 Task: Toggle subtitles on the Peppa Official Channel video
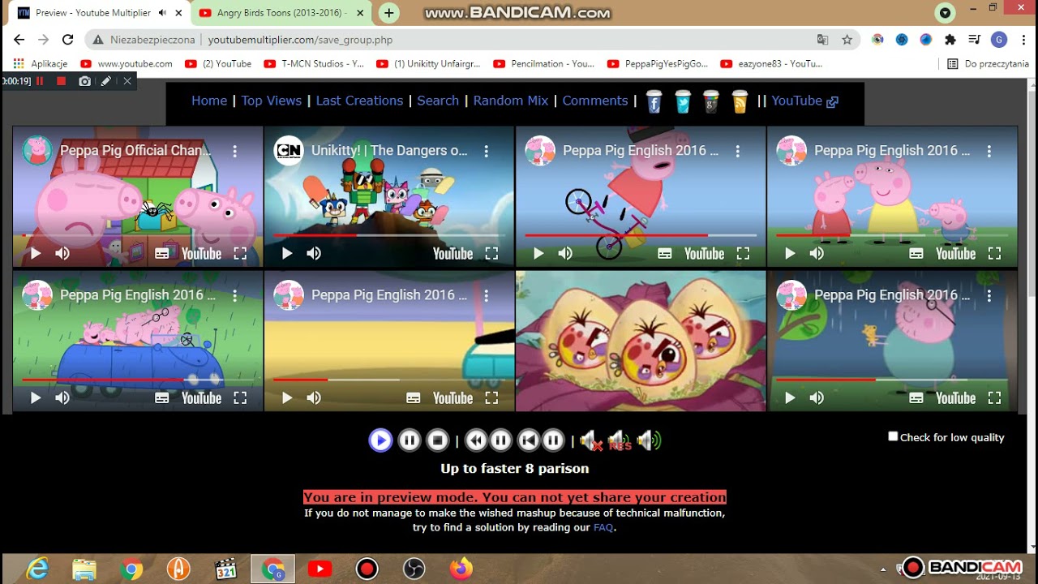click(x=162, y=253)
